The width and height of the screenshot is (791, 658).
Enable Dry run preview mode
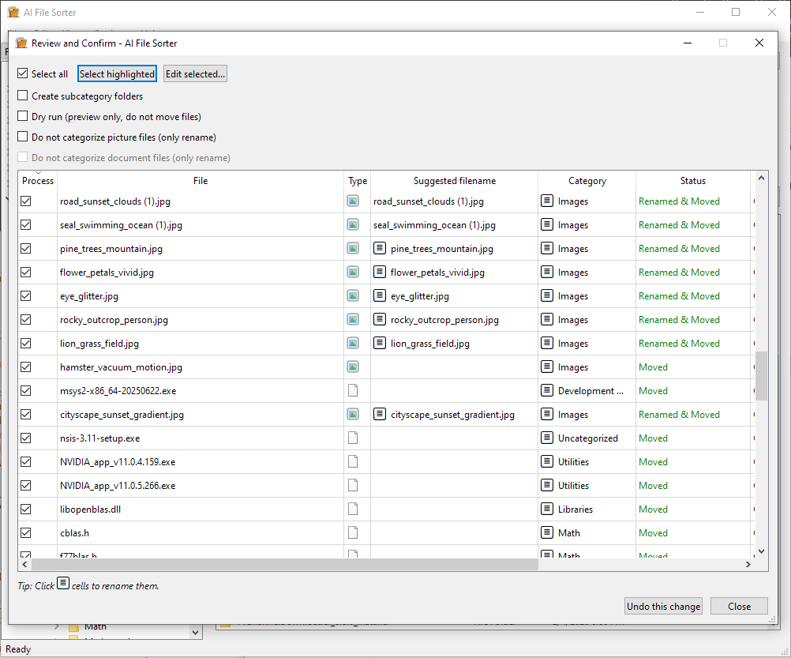coord(22,116)
